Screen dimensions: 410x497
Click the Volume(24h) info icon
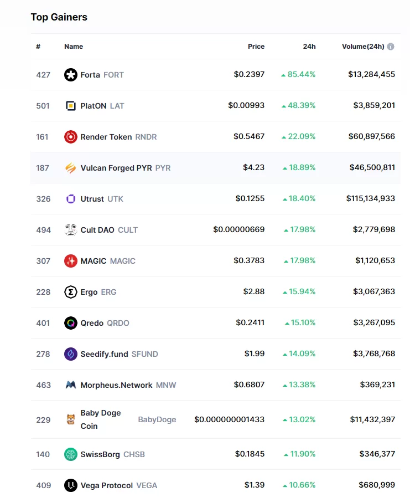[x=391, y=47]
